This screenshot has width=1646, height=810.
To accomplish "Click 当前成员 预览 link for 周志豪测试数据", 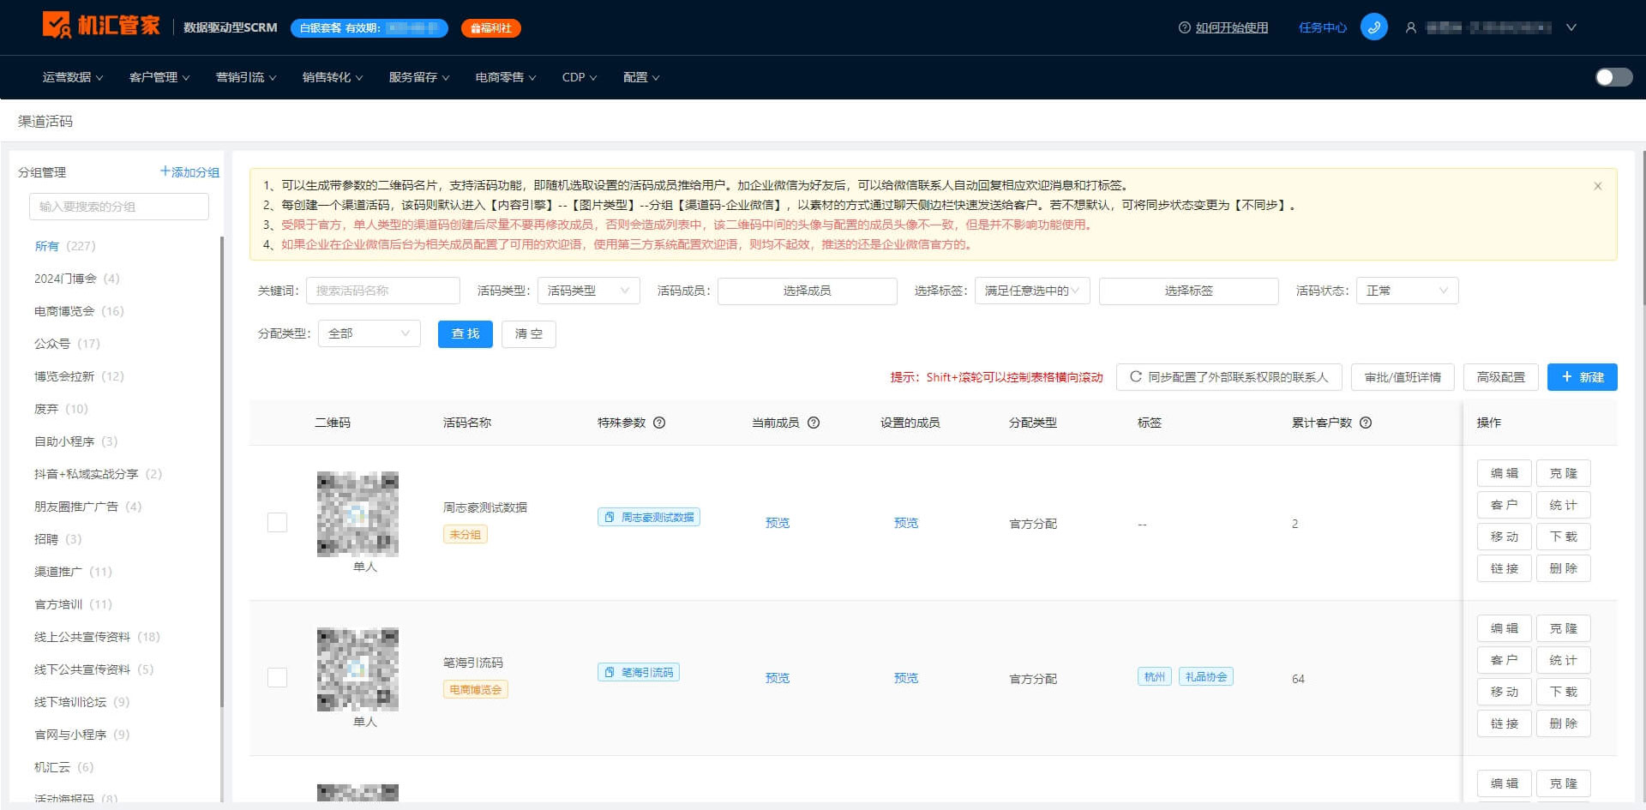I will (778, 523).
